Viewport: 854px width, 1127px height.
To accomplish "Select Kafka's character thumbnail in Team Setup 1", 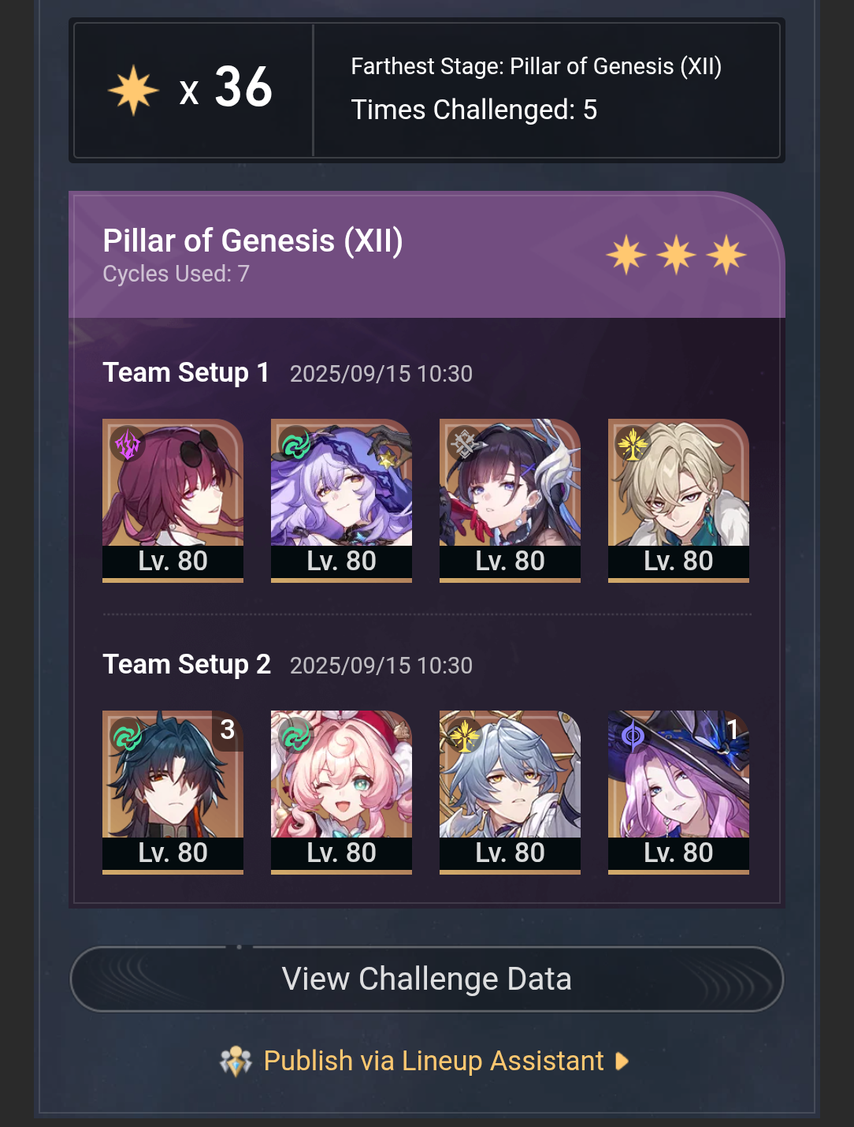I will (173, 501).
